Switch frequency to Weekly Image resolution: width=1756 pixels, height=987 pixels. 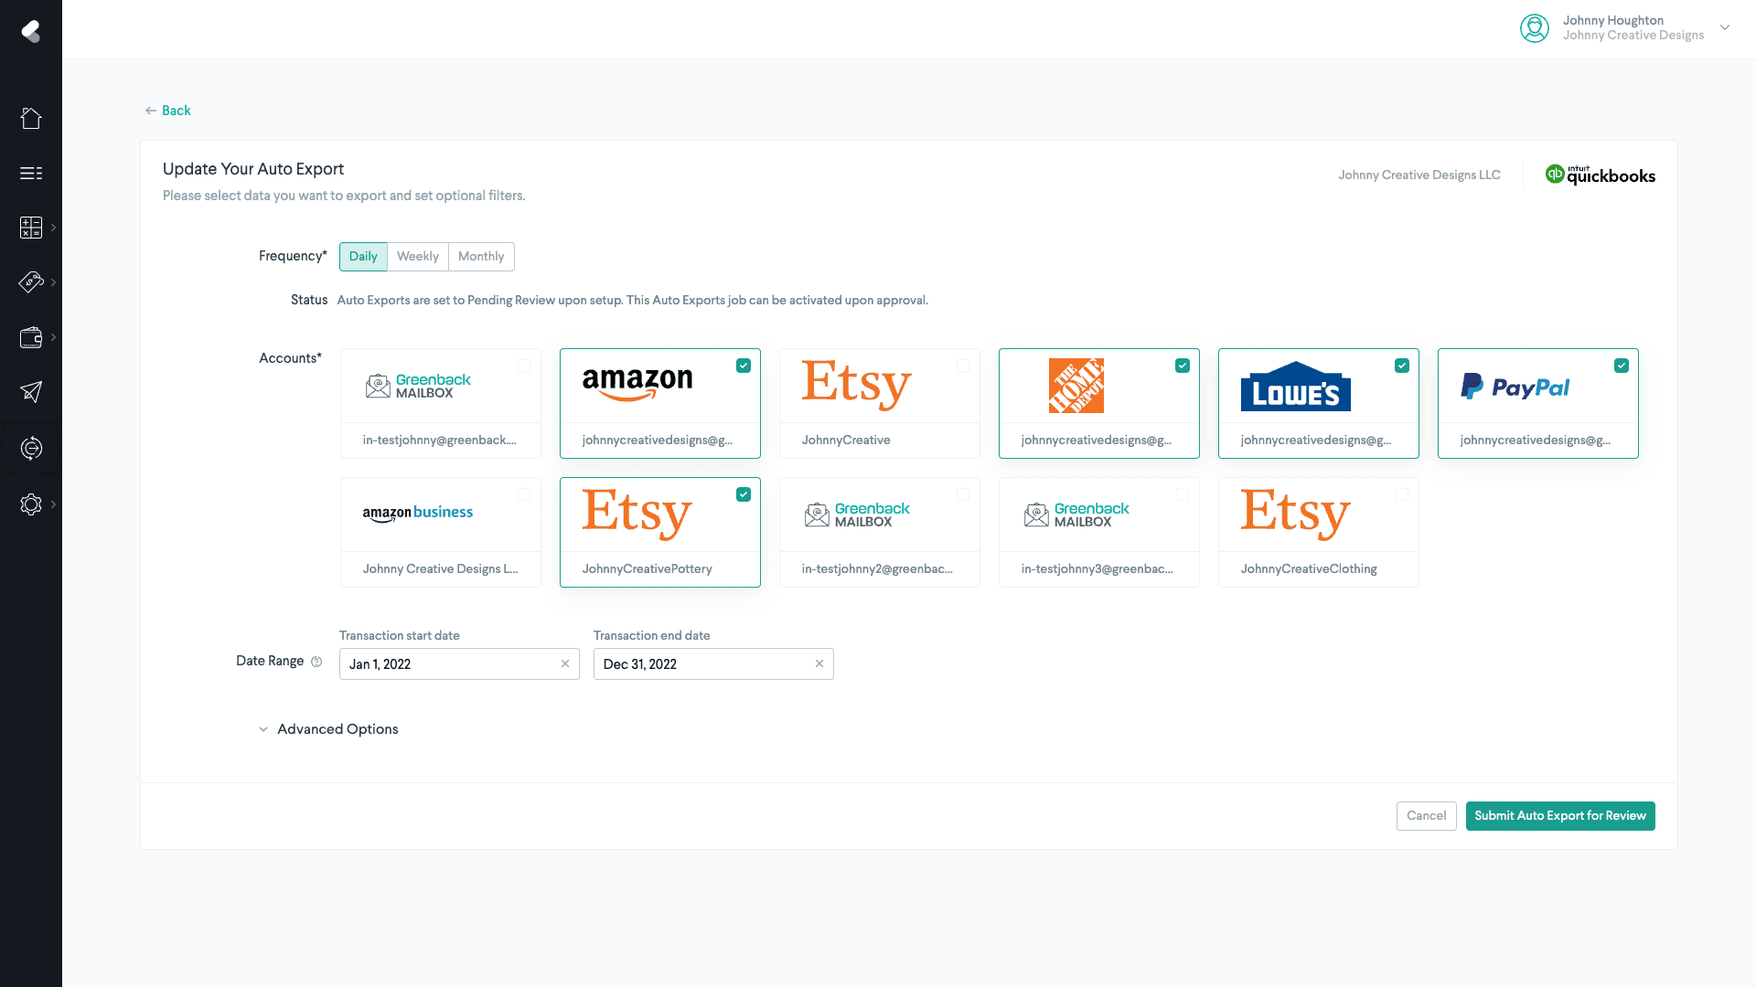click(x=418, y=257)
